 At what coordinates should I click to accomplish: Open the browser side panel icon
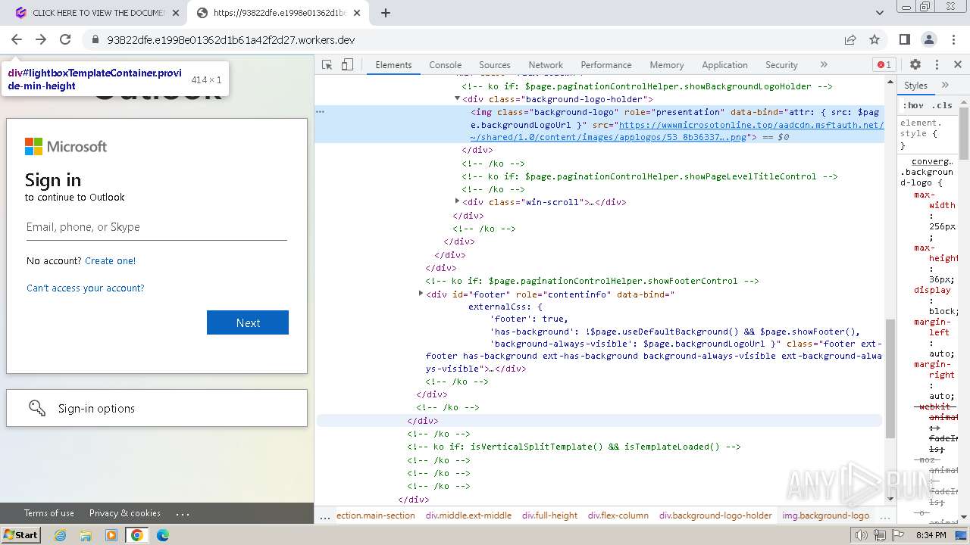[x=905, y=39]
